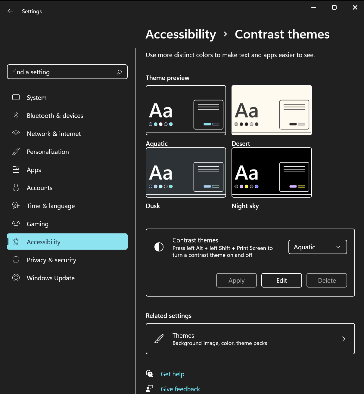Screen dimensions: 364x394
Task: Select the Night sky theme preview
Action: [x=271, y=172]
